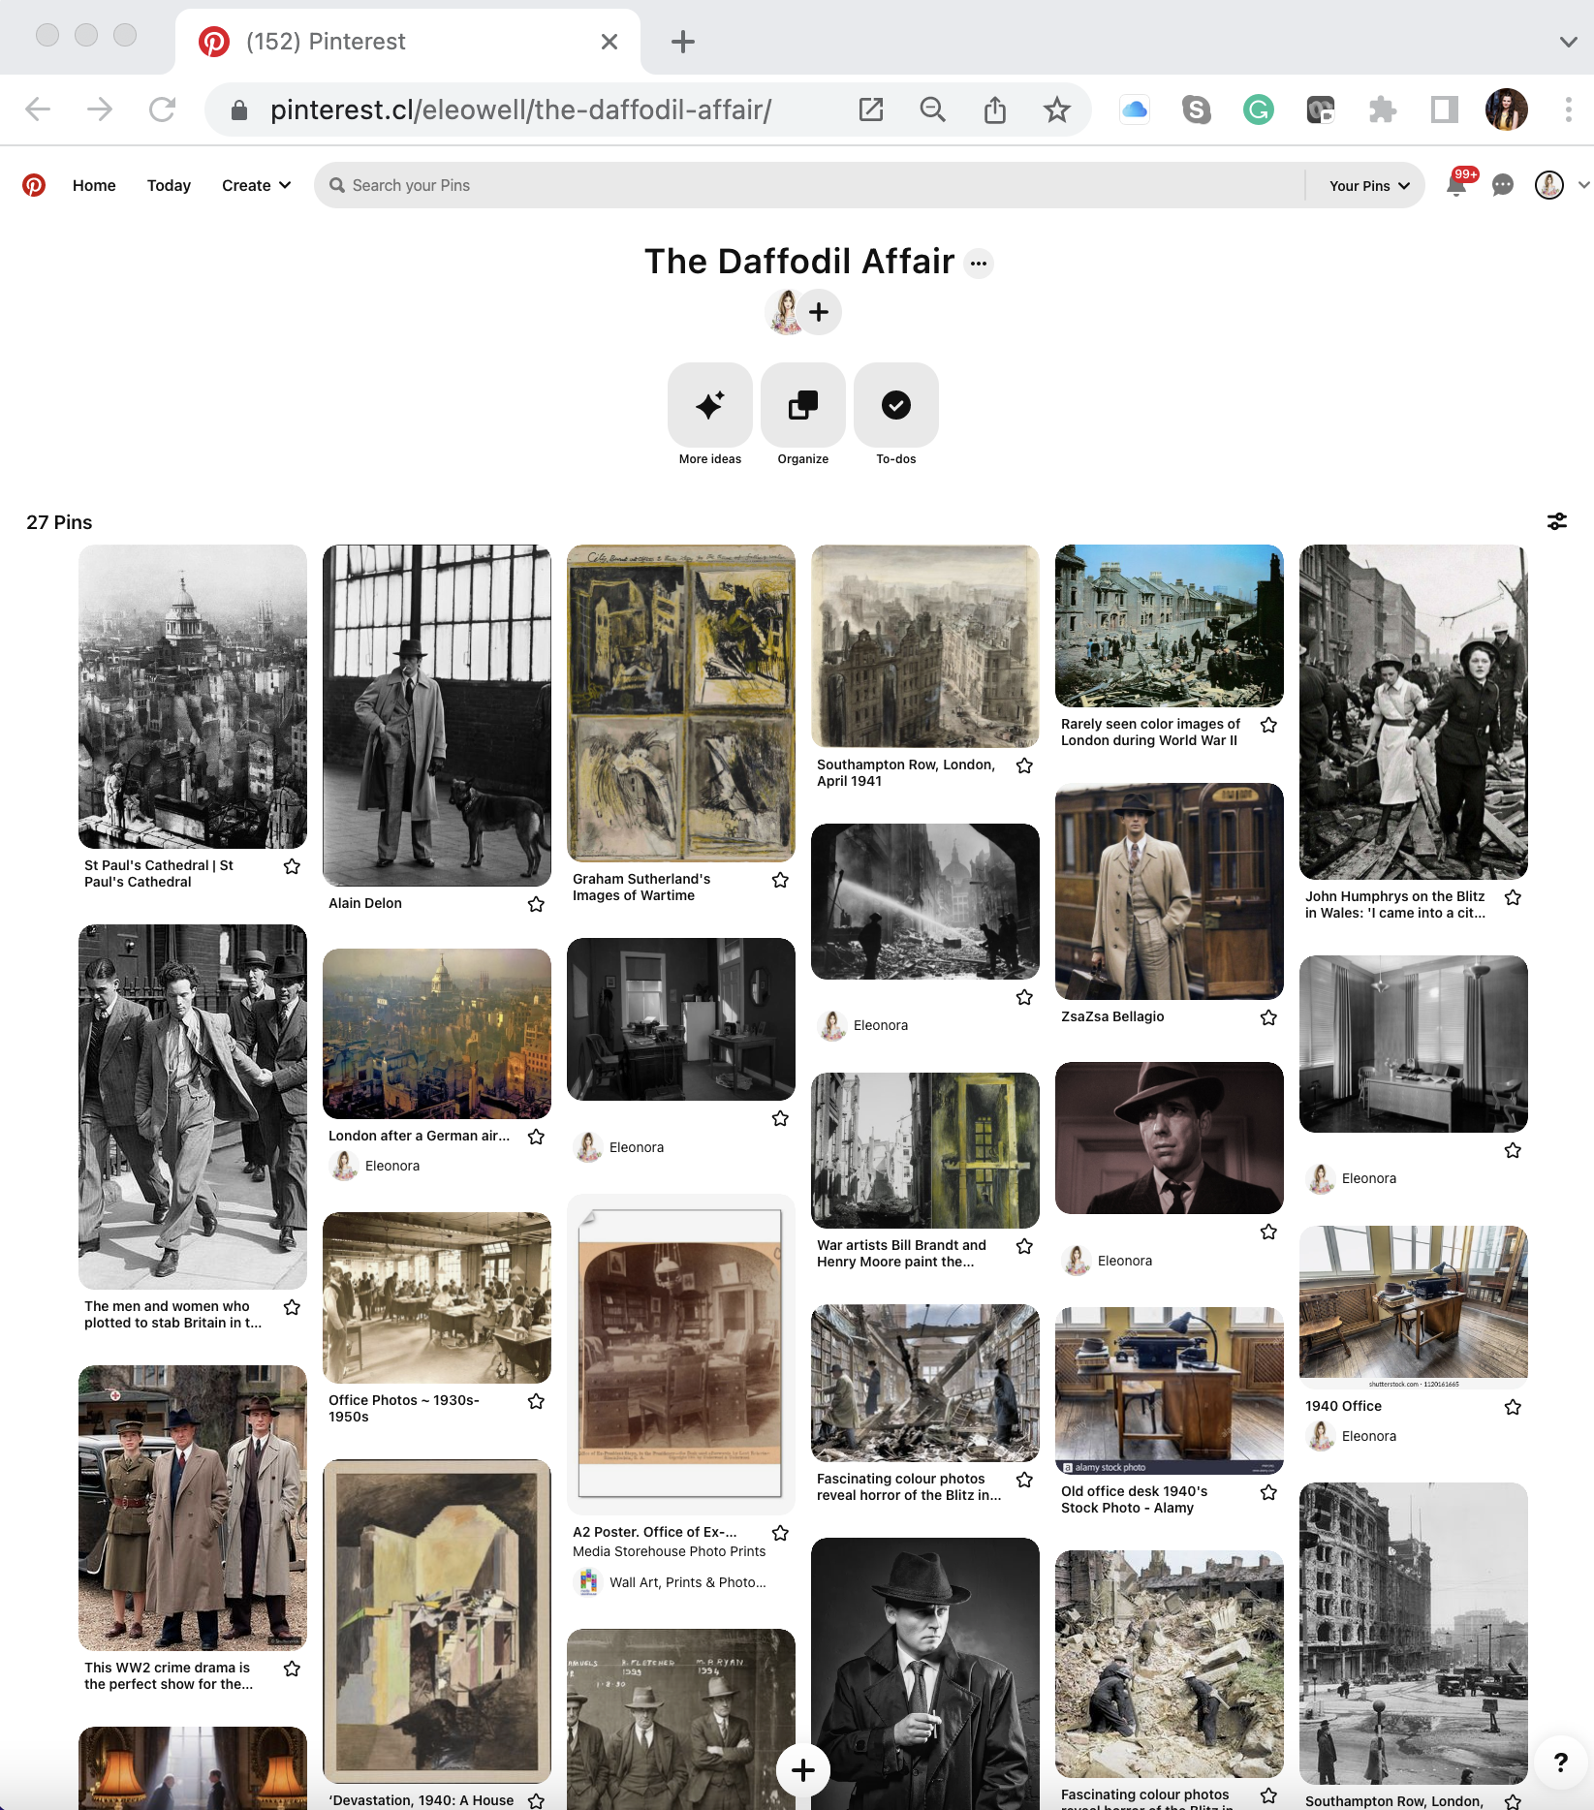Click the filter sliders icon beside pins
This screenshot has height=1810, width=1594.
point(1556,522)
